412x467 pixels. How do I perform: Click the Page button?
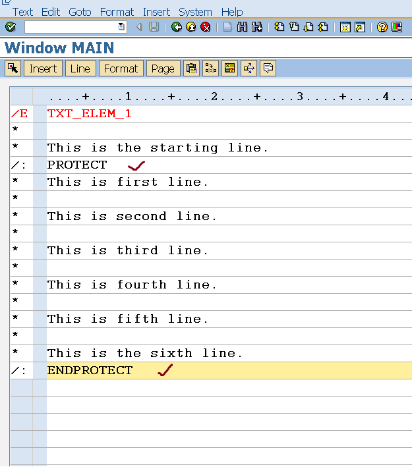pyautogui.click(x=163, y=69)
